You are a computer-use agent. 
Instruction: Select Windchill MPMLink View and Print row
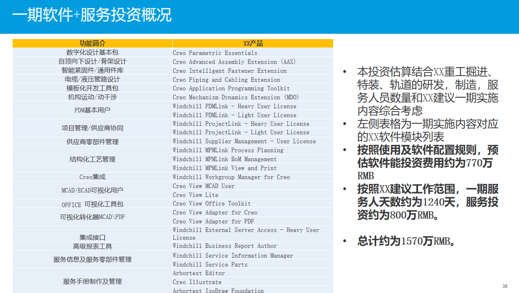pos(253,168)
